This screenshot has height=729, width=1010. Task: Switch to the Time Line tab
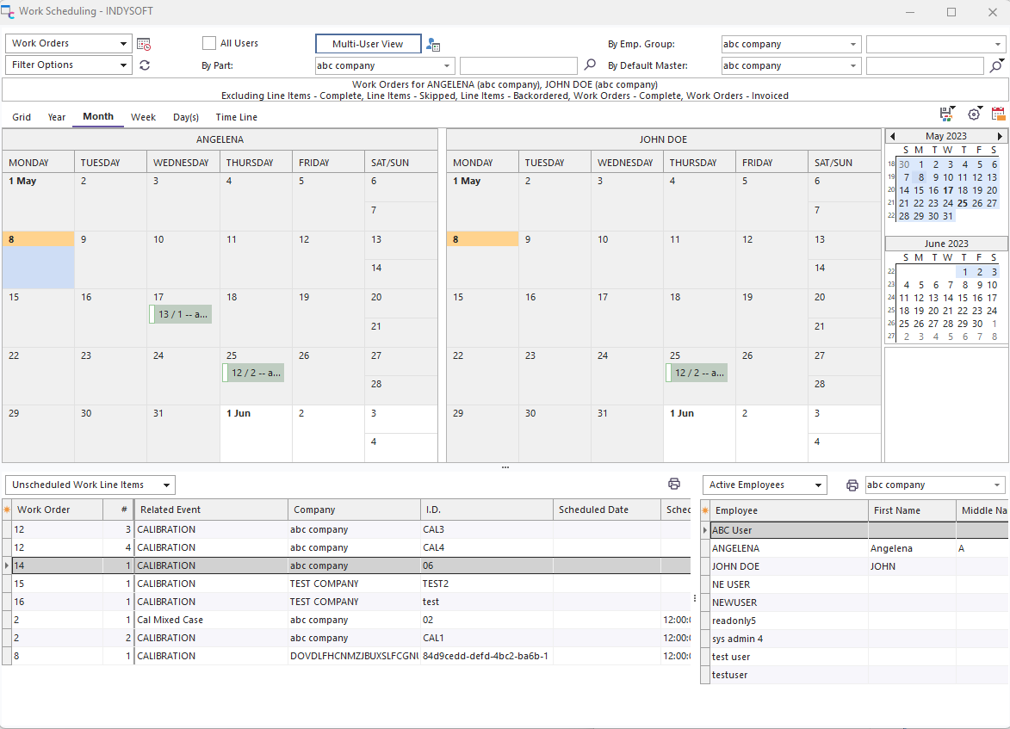tap(236, 117)
